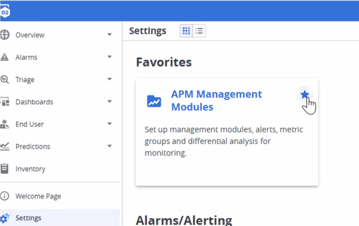Click the O2 logo icon in header
Screen dimensions: 359x226
point(5,12)
